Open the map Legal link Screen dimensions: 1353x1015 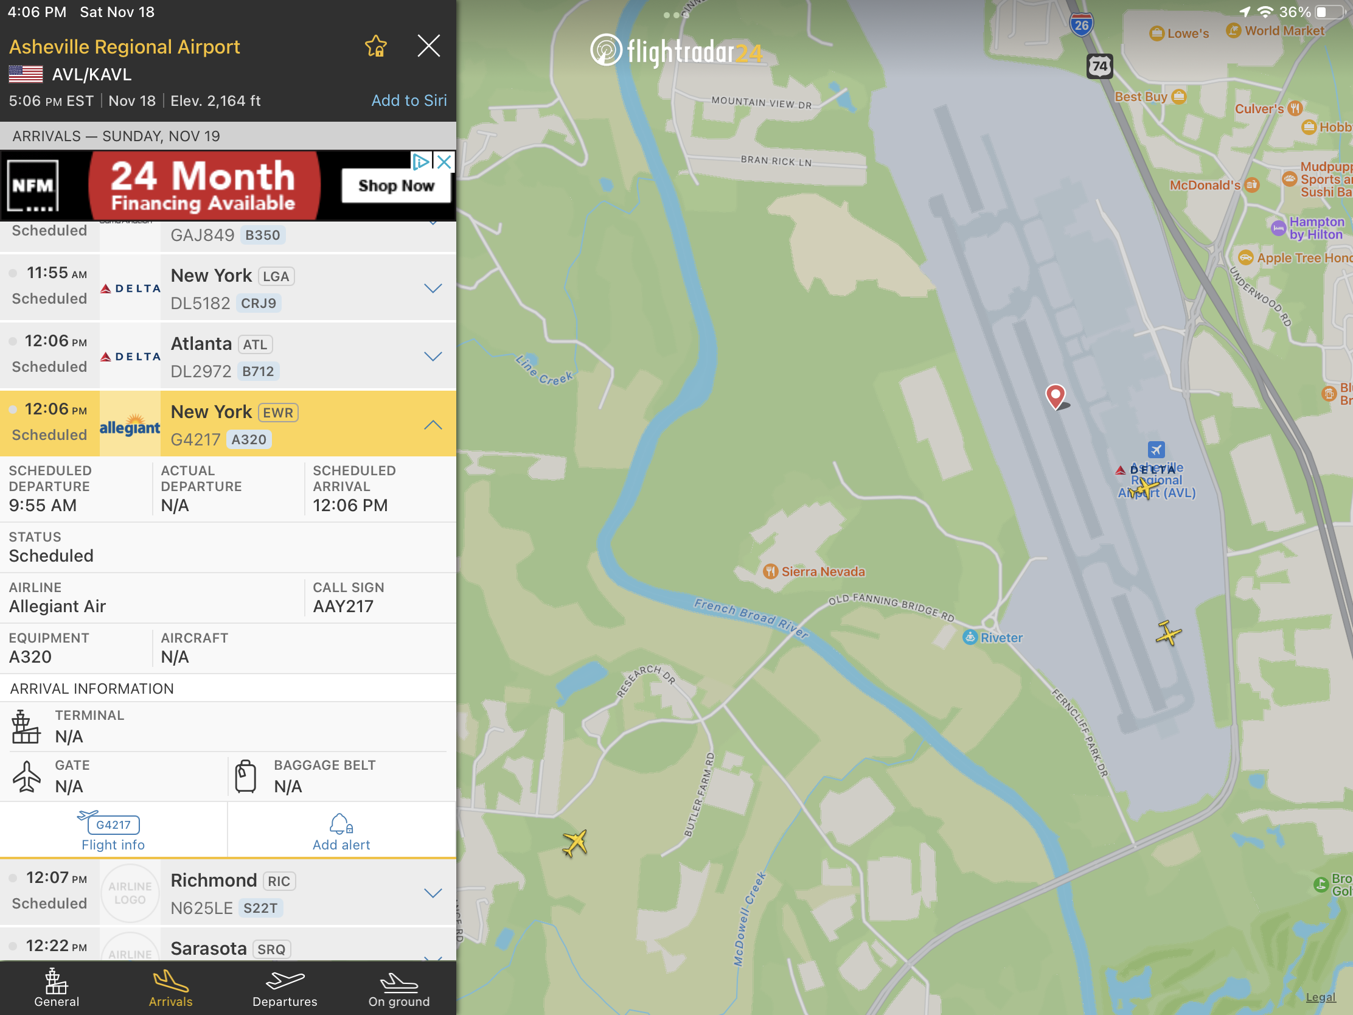[x=1321, y=997]
